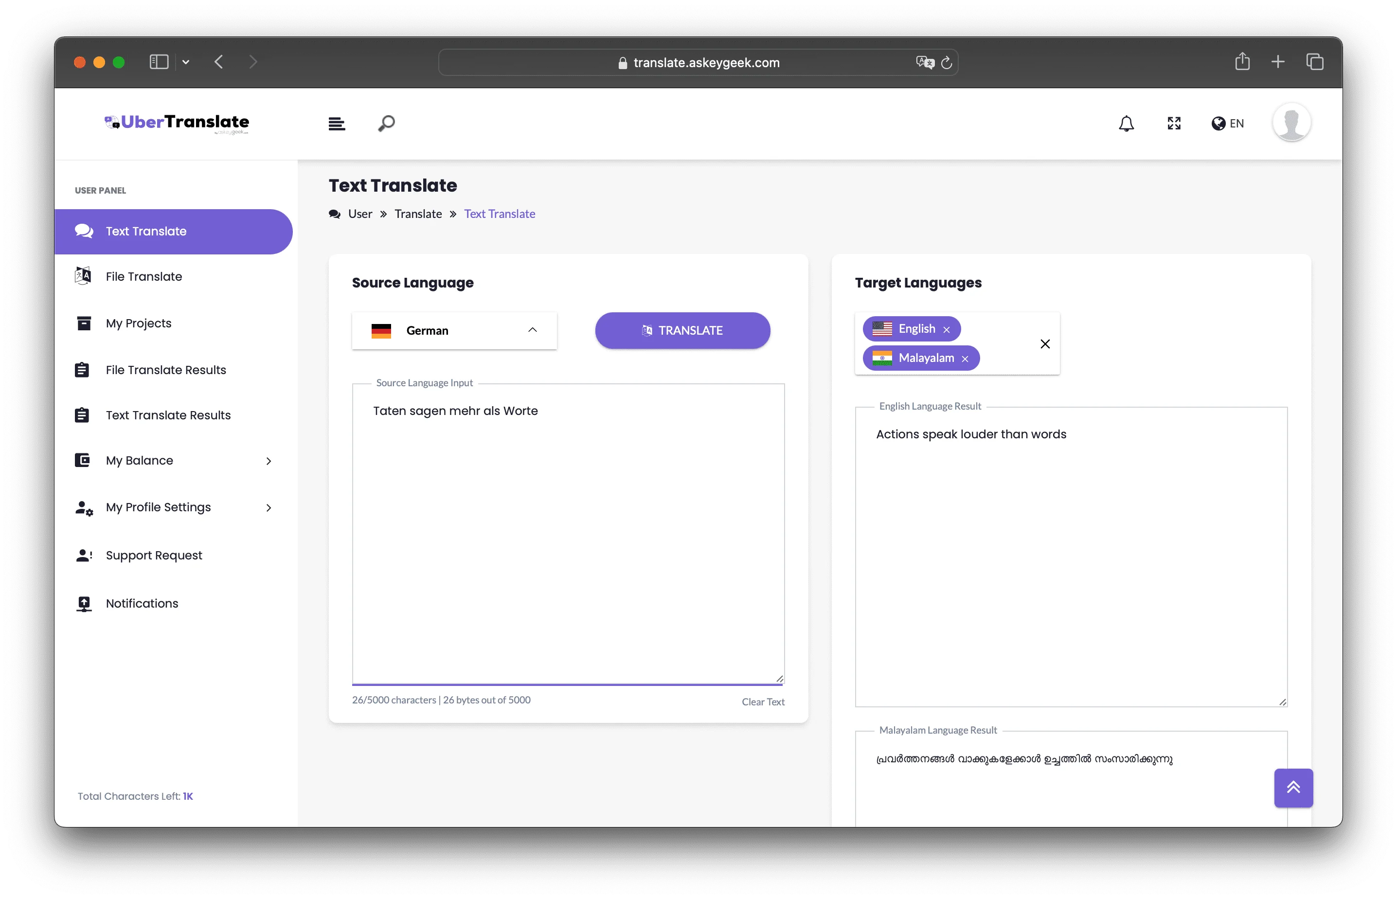Click the English Language Result textarea
The height and width of the screenshot is (899, 1397).
(x=1071, y=557)
